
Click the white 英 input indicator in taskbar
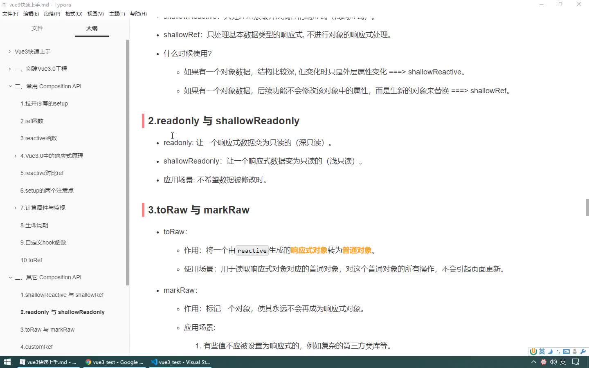[x=563, y=362]
